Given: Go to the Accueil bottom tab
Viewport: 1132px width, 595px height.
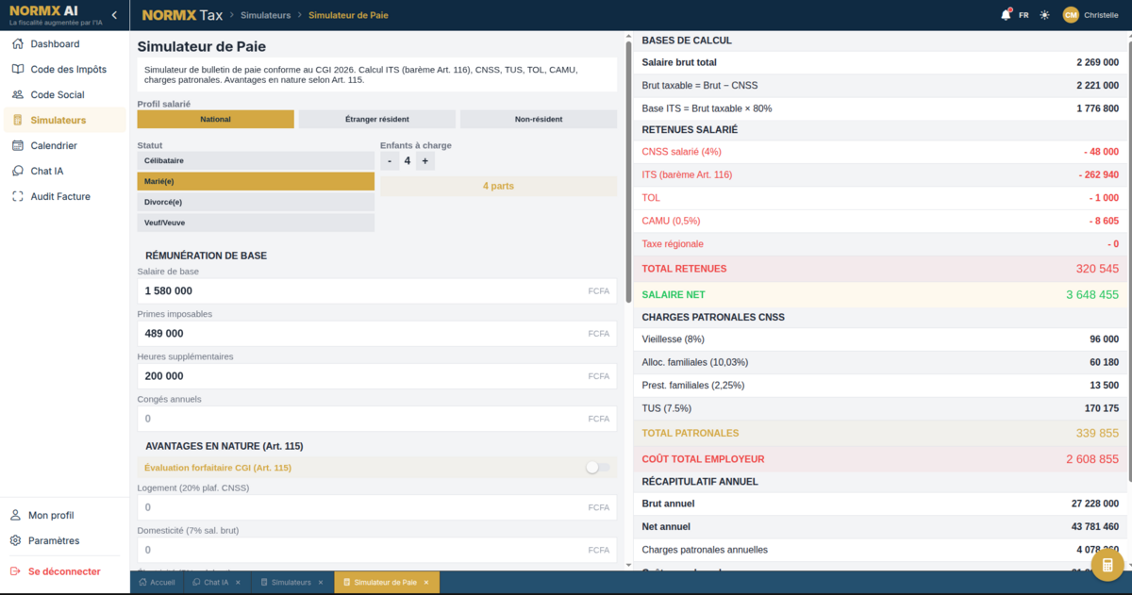Looking at the screenshot, I should pyautogui.click(x=158, y=583).
